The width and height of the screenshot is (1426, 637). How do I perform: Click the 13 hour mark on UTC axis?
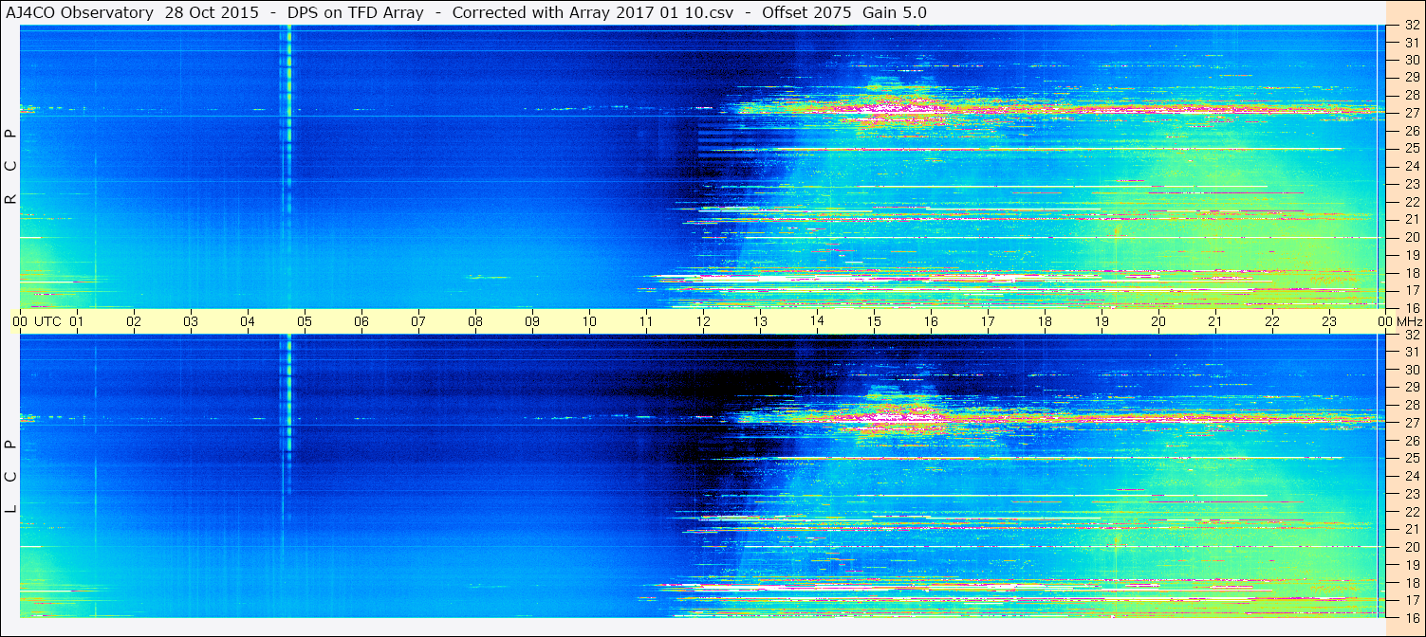pyautogui.click(x=760, y=321)
